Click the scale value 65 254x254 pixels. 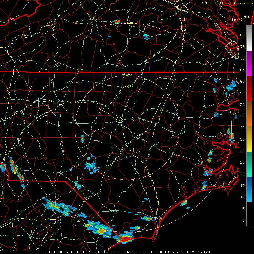click(242, 70)
